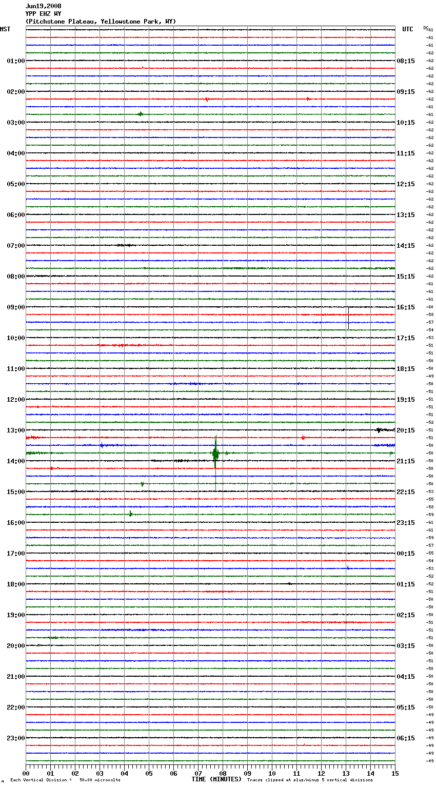Click the 04:15 UTC time label

[406, 677]
